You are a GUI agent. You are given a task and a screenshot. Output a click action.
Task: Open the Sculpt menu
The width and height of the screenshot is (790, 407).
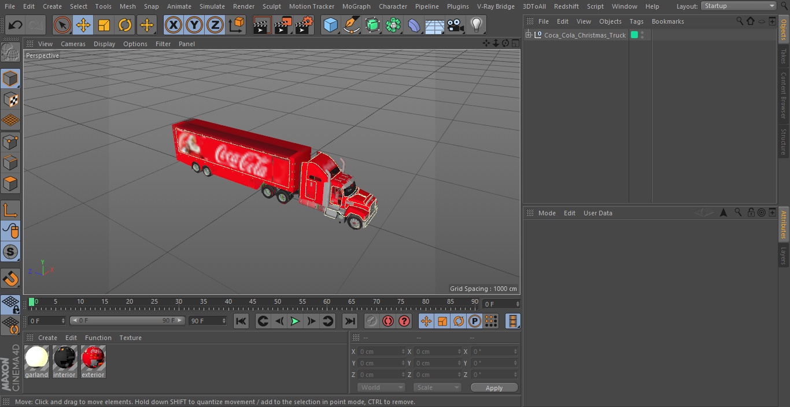pos(271,6)
